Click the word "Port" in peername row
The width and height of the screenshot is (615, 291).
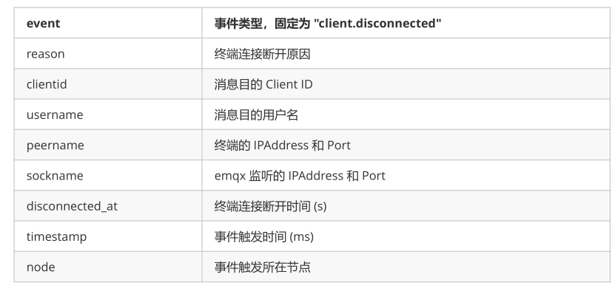(x=339, y=145)
